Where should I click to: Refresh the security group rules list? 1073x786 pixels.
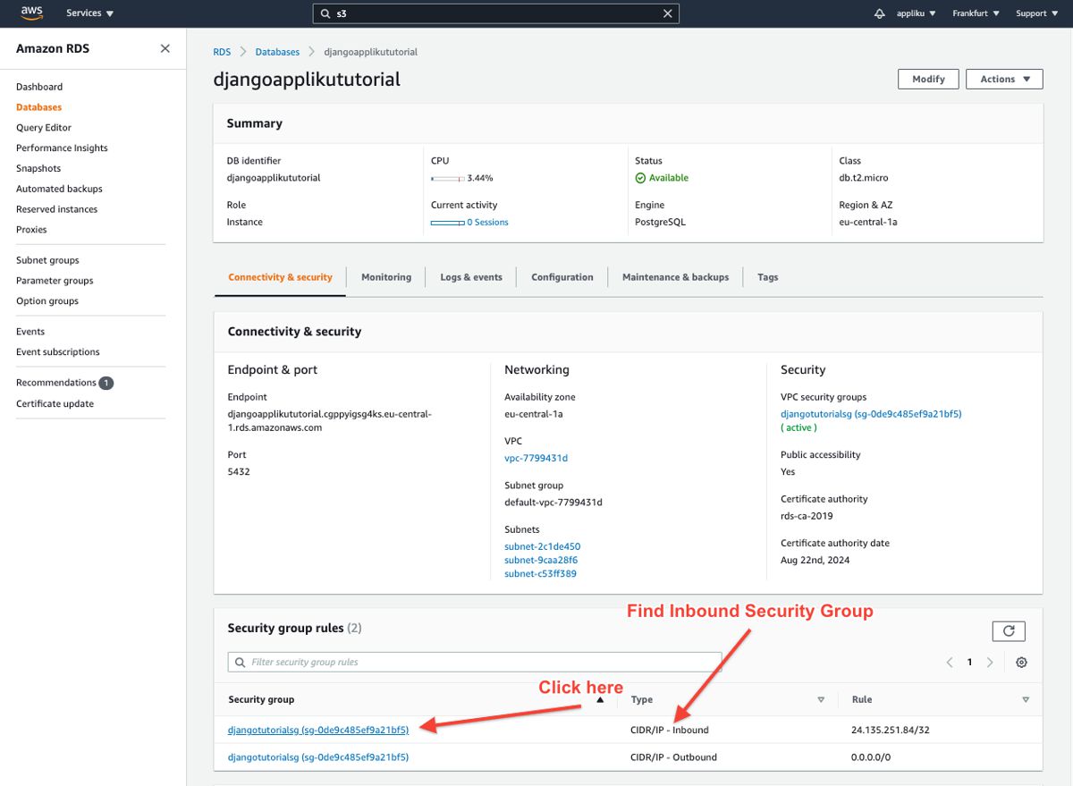pos(1009,630)
